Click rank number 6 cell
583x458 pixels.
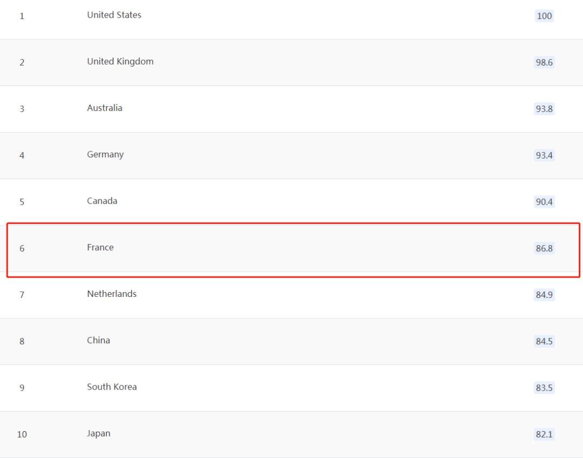pos(22,248)
